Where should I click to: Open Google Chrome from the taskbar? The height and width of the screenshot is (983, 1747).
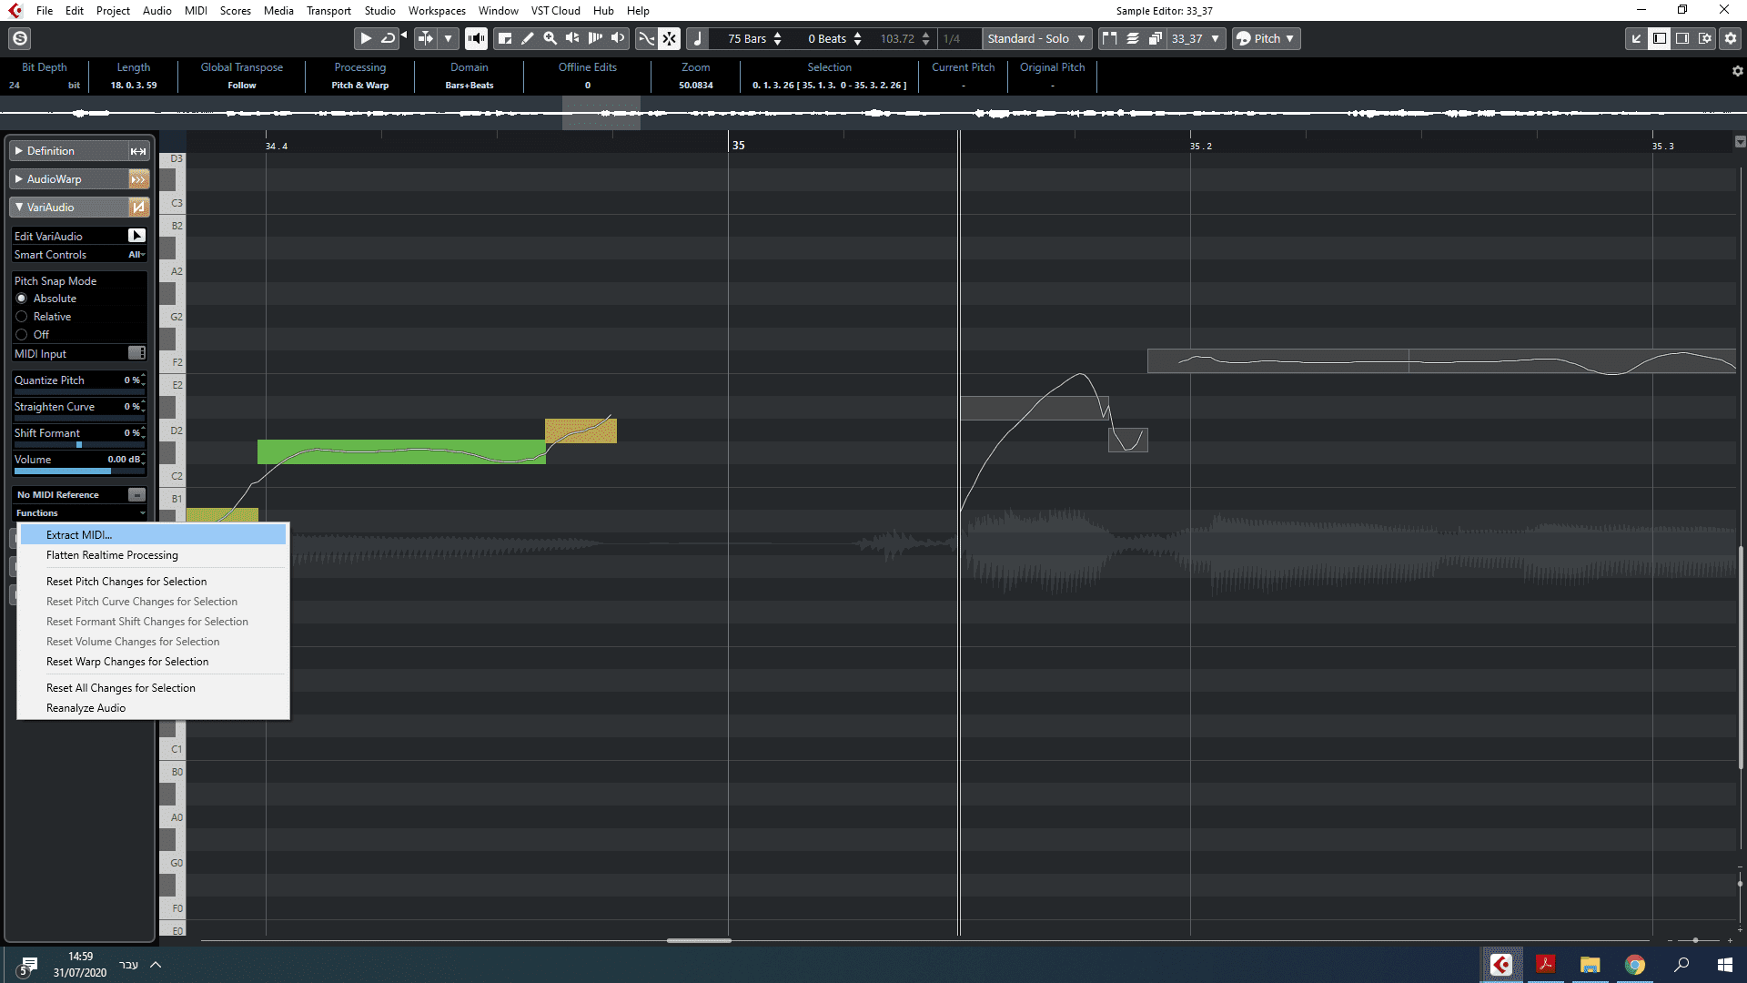[x=1635, y=965]
